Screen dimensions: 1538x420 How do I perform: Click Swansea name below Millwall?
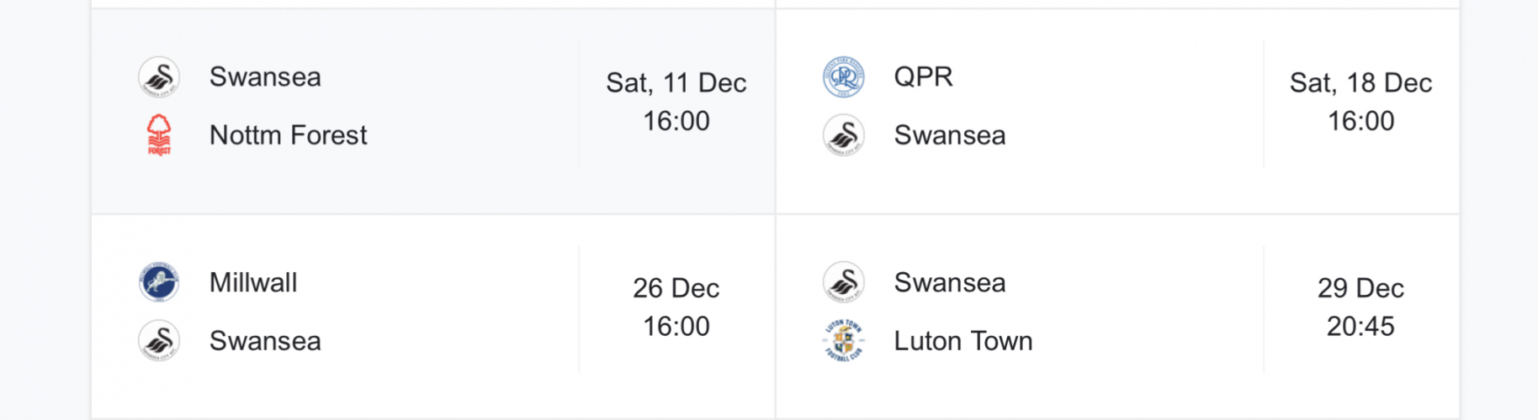265,341
